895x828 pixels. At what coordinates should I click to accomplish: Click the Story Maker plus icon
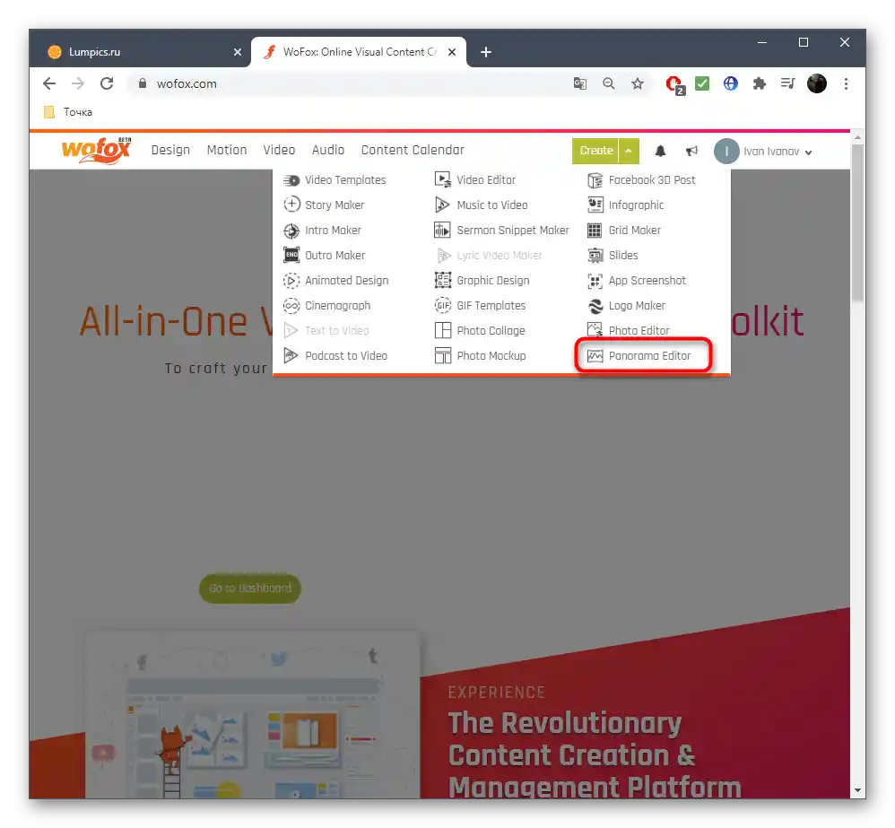(291, 205)
